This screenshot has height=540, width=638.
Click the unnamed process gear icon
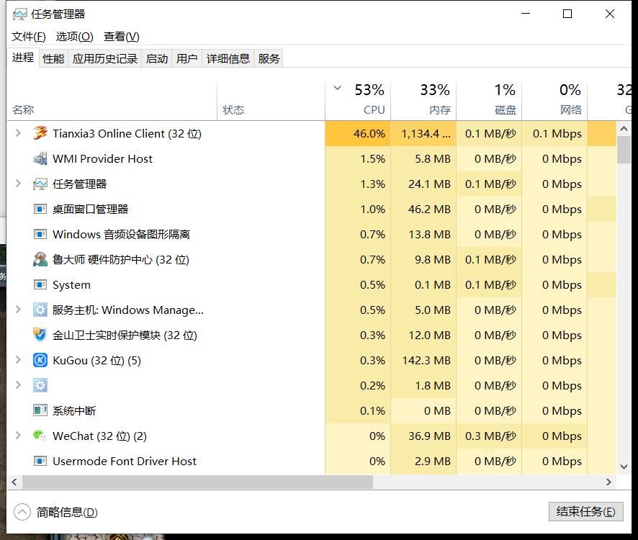click(40, 385)
